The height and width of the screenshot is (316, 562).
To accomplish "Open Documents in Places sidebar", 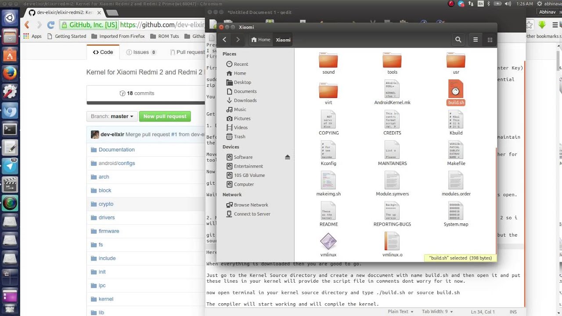I will click(241, 91).
